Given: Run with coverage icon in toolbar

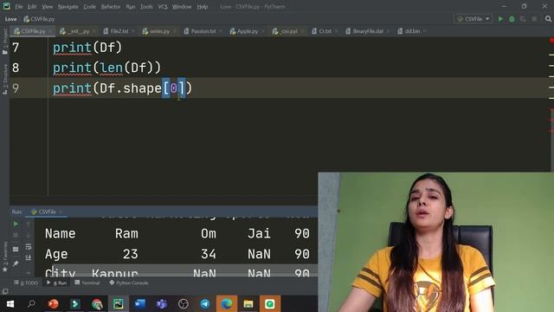Looking at the screenshot, I should point(523,19).
